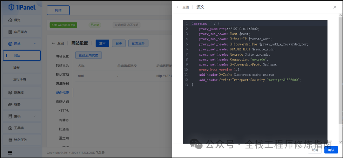Open 流量限制 rate limit section
The width and height of the screenshot is (343, 158).
pos(62,83)
